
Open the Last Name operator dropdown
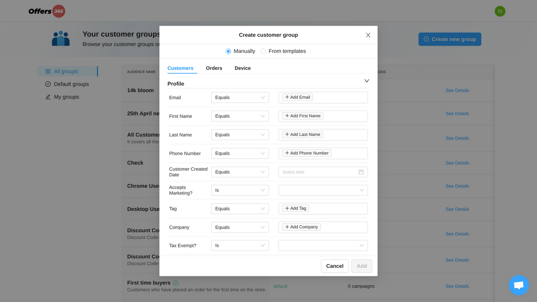240,135
